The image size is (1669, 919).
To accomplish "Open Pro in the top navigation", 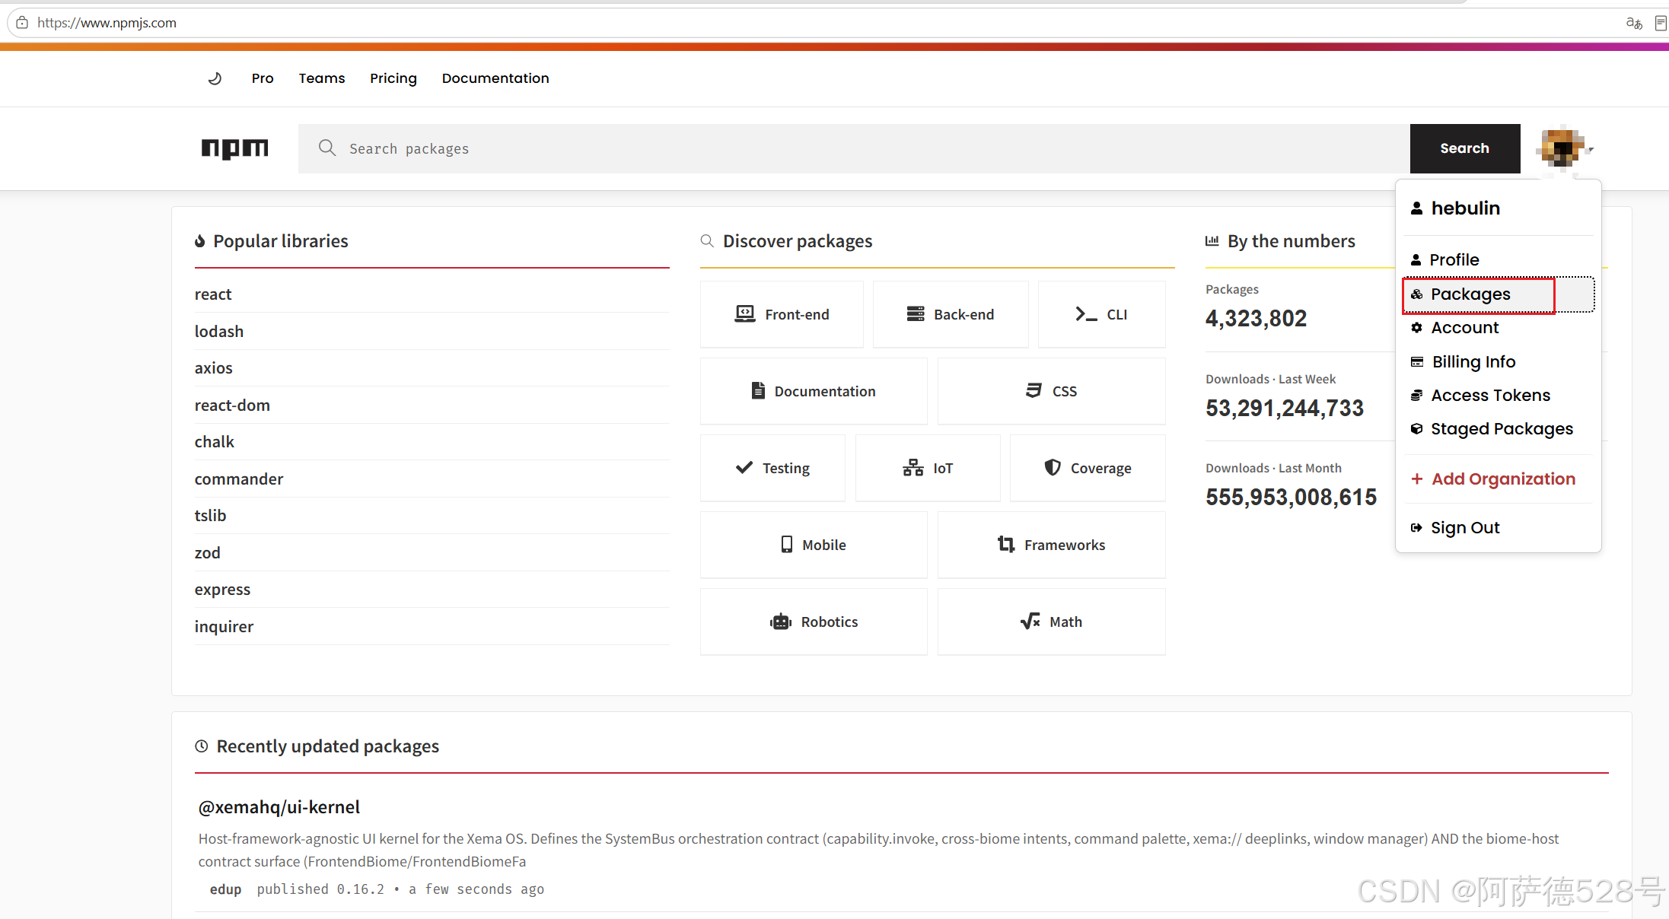I will point(263,78).
